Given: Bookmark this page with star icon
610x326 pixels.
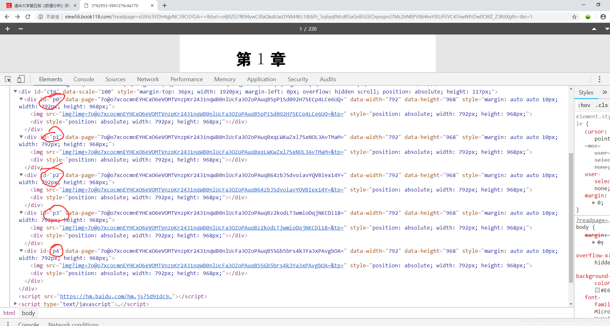Looking at the screenshot, I should pyautogui.click(x=574, y=17).
